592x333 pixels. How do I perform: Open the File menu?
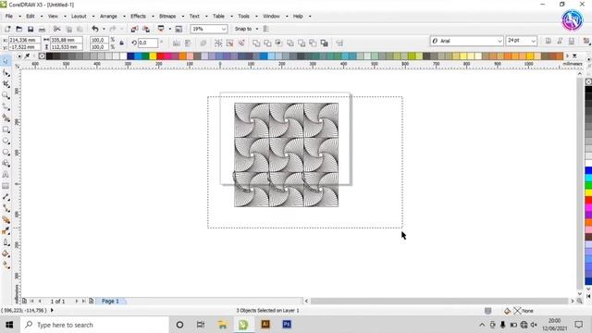8,17
